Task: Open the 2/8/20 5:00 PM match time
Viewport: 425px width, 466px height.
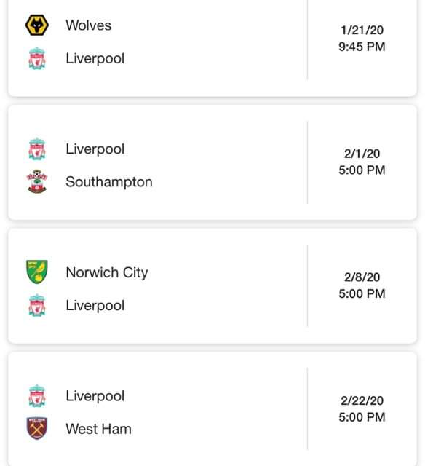Action: click(x=362, y=285)
